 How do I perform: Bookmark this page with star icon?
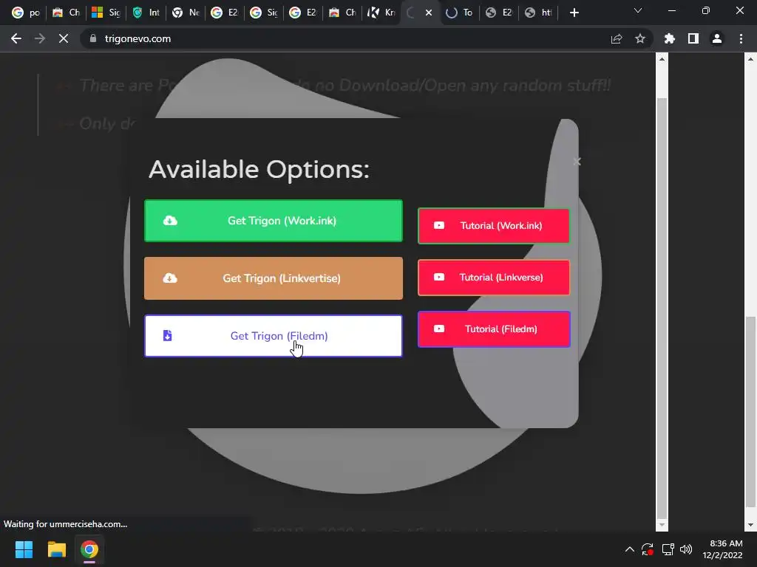640,38
